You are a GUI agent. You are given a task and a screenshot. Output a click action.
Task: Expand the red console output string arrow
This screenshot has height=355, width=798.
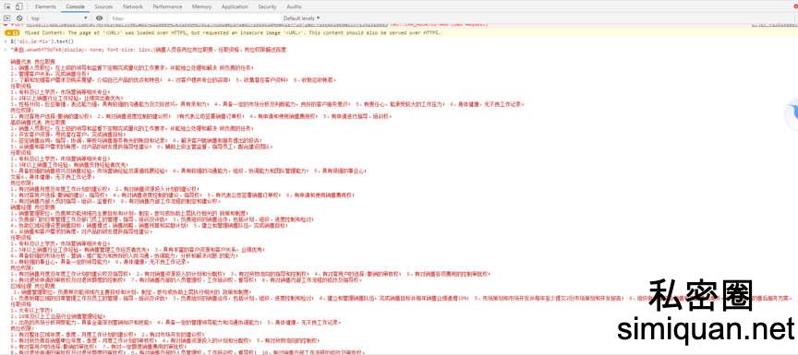click(6, 50)
